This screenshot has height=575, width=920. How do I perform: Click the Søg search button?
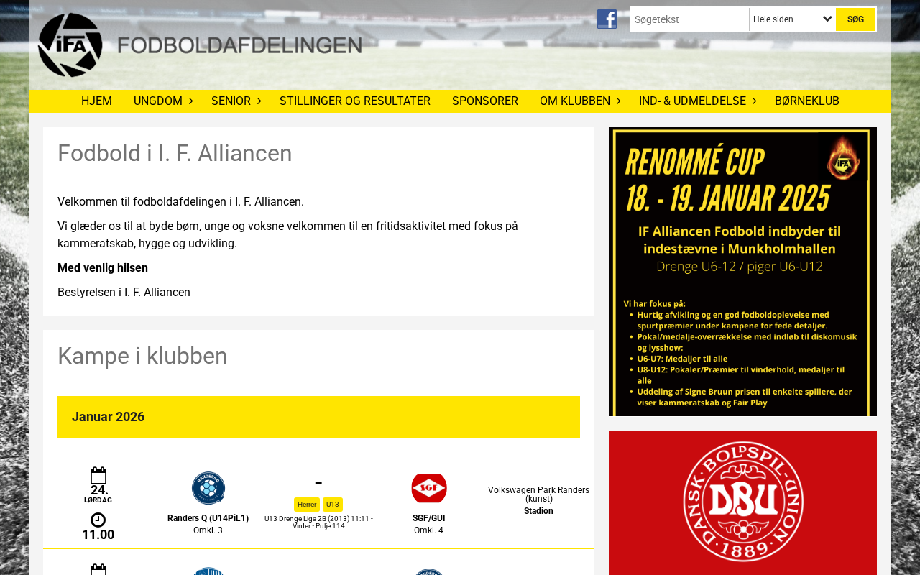coord(855,19)
